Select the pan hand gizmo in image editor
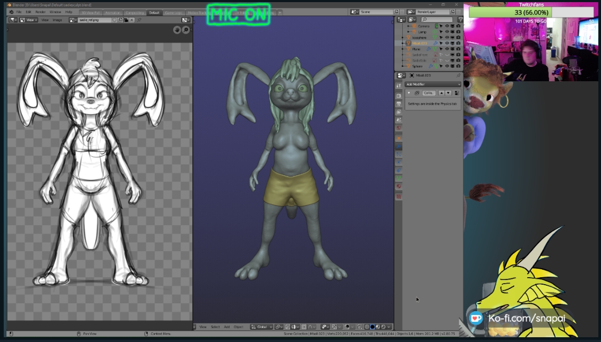The image size is (601, 342). coord(177,30)
